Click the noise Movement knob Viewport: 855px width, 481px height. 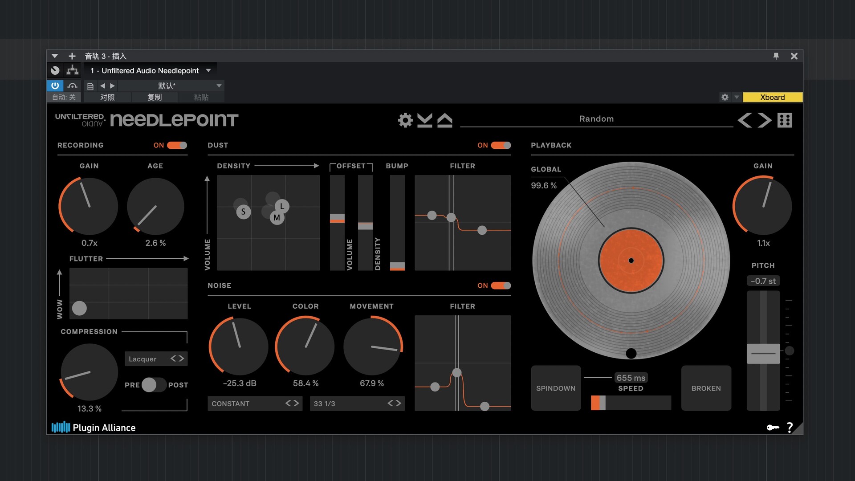coord(372,346)
